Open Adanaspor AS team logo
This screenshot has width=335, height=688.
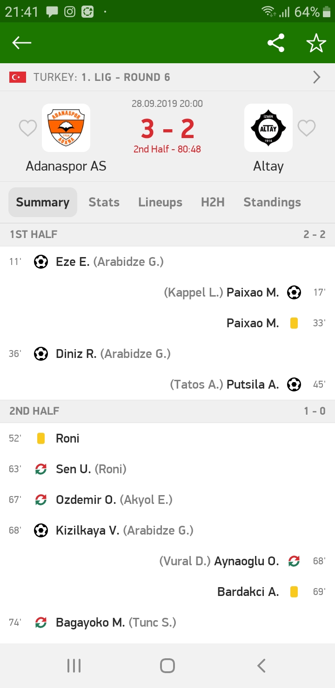(66, 128)
